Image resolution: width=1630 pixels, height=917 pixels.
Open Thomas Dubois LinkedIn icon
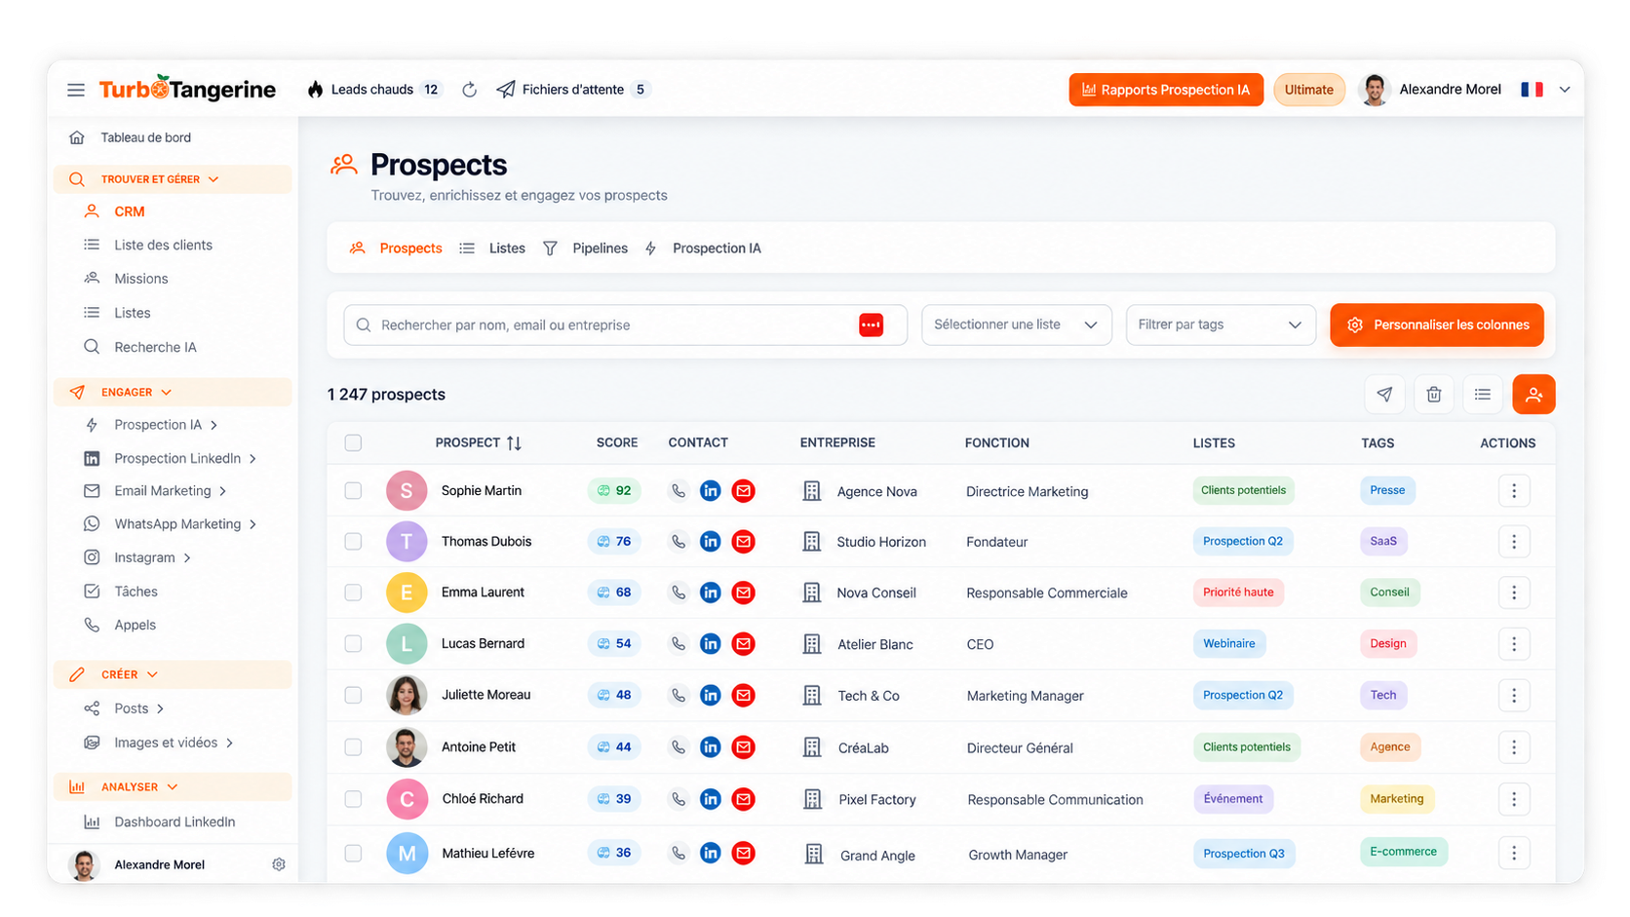click(711, 542)
